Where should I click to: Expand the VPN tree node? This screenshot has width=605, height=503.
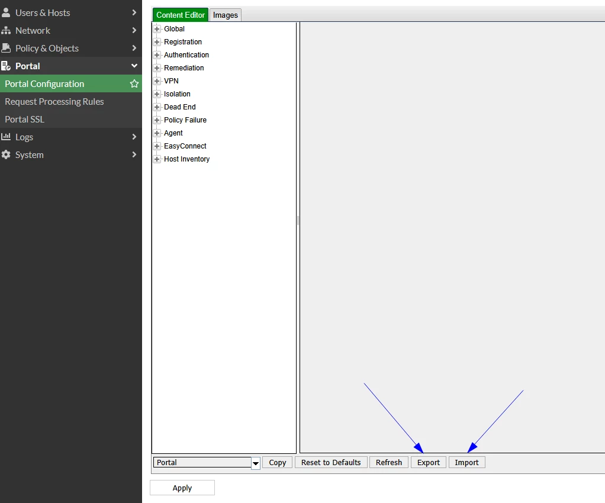click(157, 81)
